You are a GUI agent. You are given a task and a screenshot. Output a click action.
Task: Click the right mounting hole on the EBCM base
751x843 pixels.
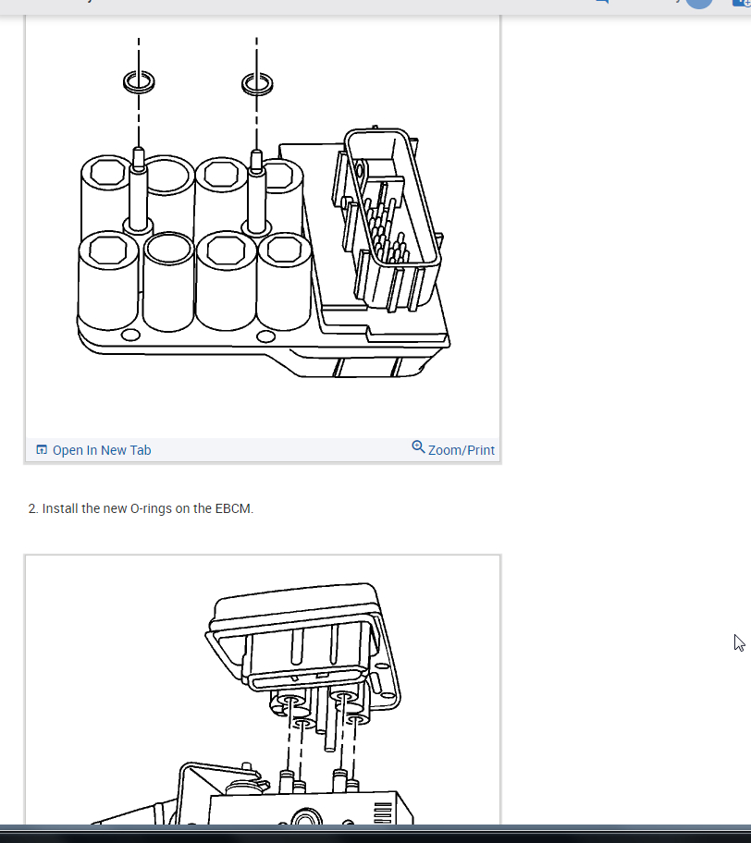[265, 336]
